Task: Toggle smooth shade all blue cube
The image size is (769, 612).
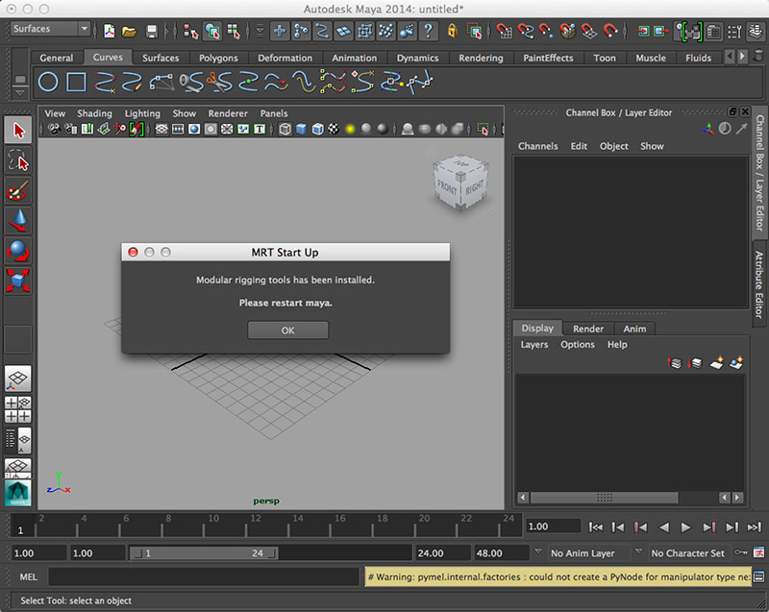Action: coord(301,129)
